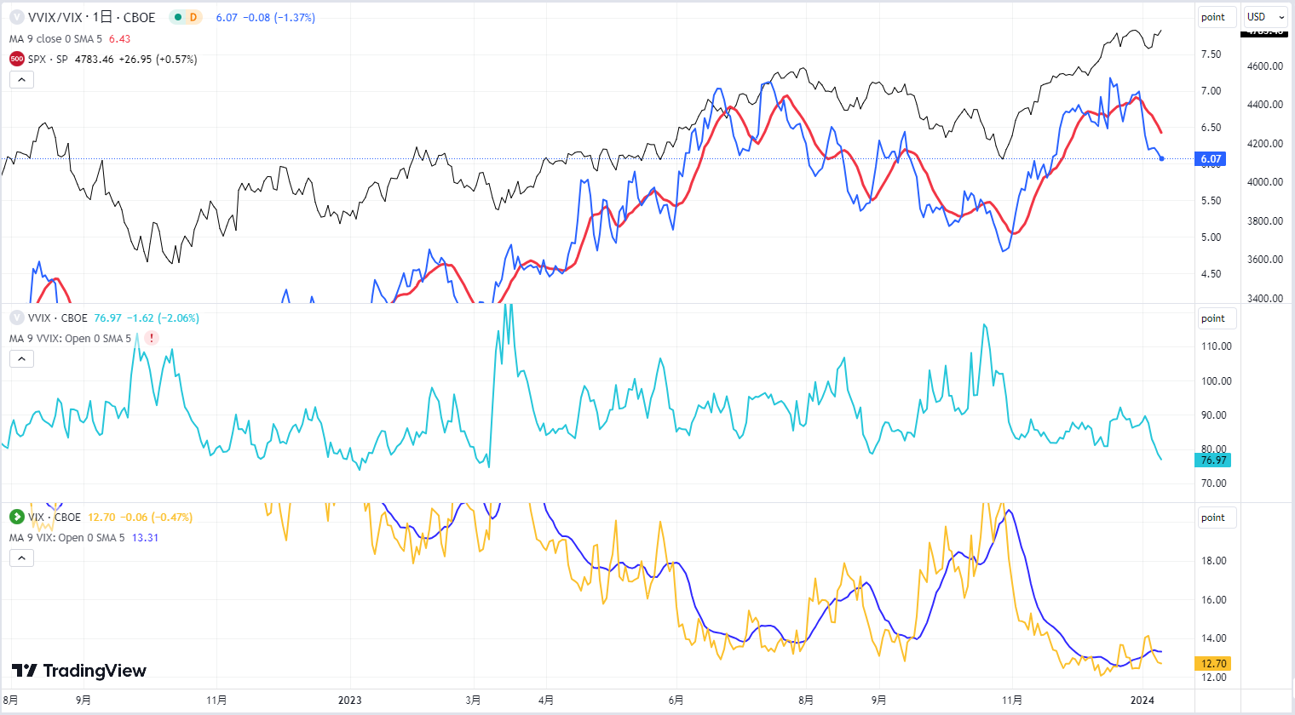Select the MA 9 close SMA indicator legend

55,39
